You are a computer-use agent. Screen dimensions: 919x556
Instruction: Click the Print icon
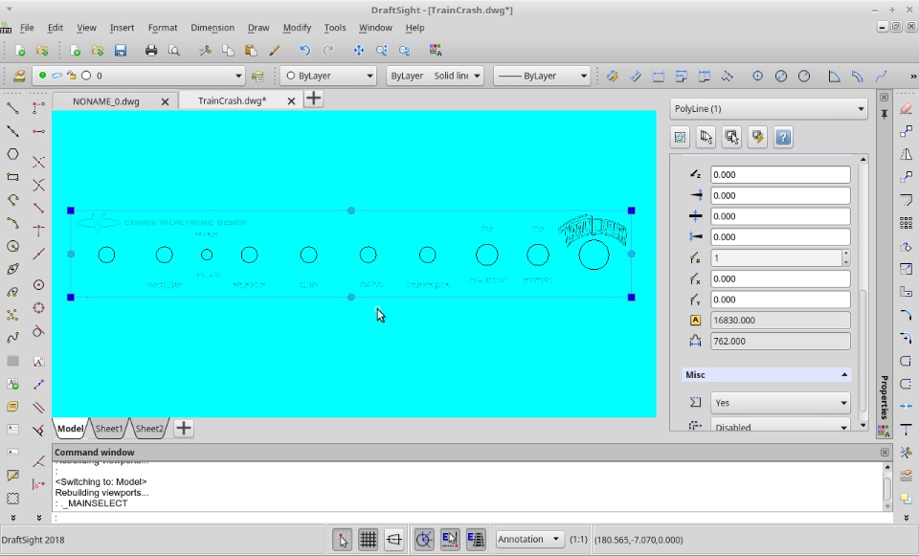tap(151, 51)
